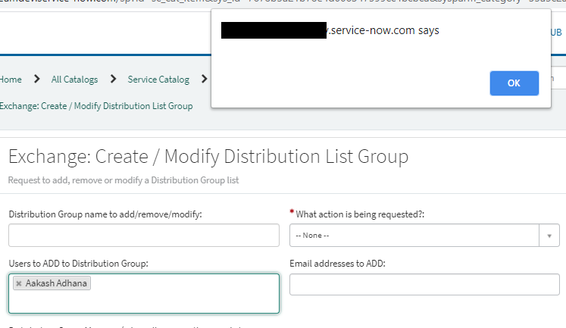Click the dropdown arrow beside '-- None --'
This screenshot has width=566, height=328.
coord(549,236)
